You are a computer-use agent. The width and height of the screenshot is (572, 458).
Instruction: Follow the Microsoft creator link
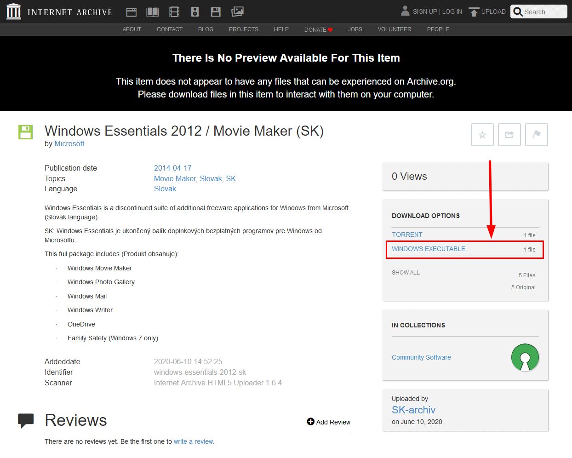[69, 143]
